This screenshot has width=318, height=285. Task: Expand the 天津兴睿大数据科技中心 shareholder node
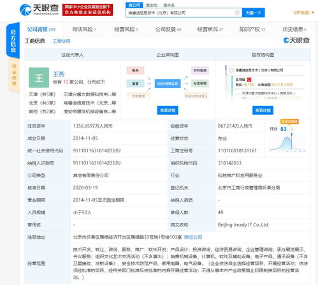click(238, 96)
